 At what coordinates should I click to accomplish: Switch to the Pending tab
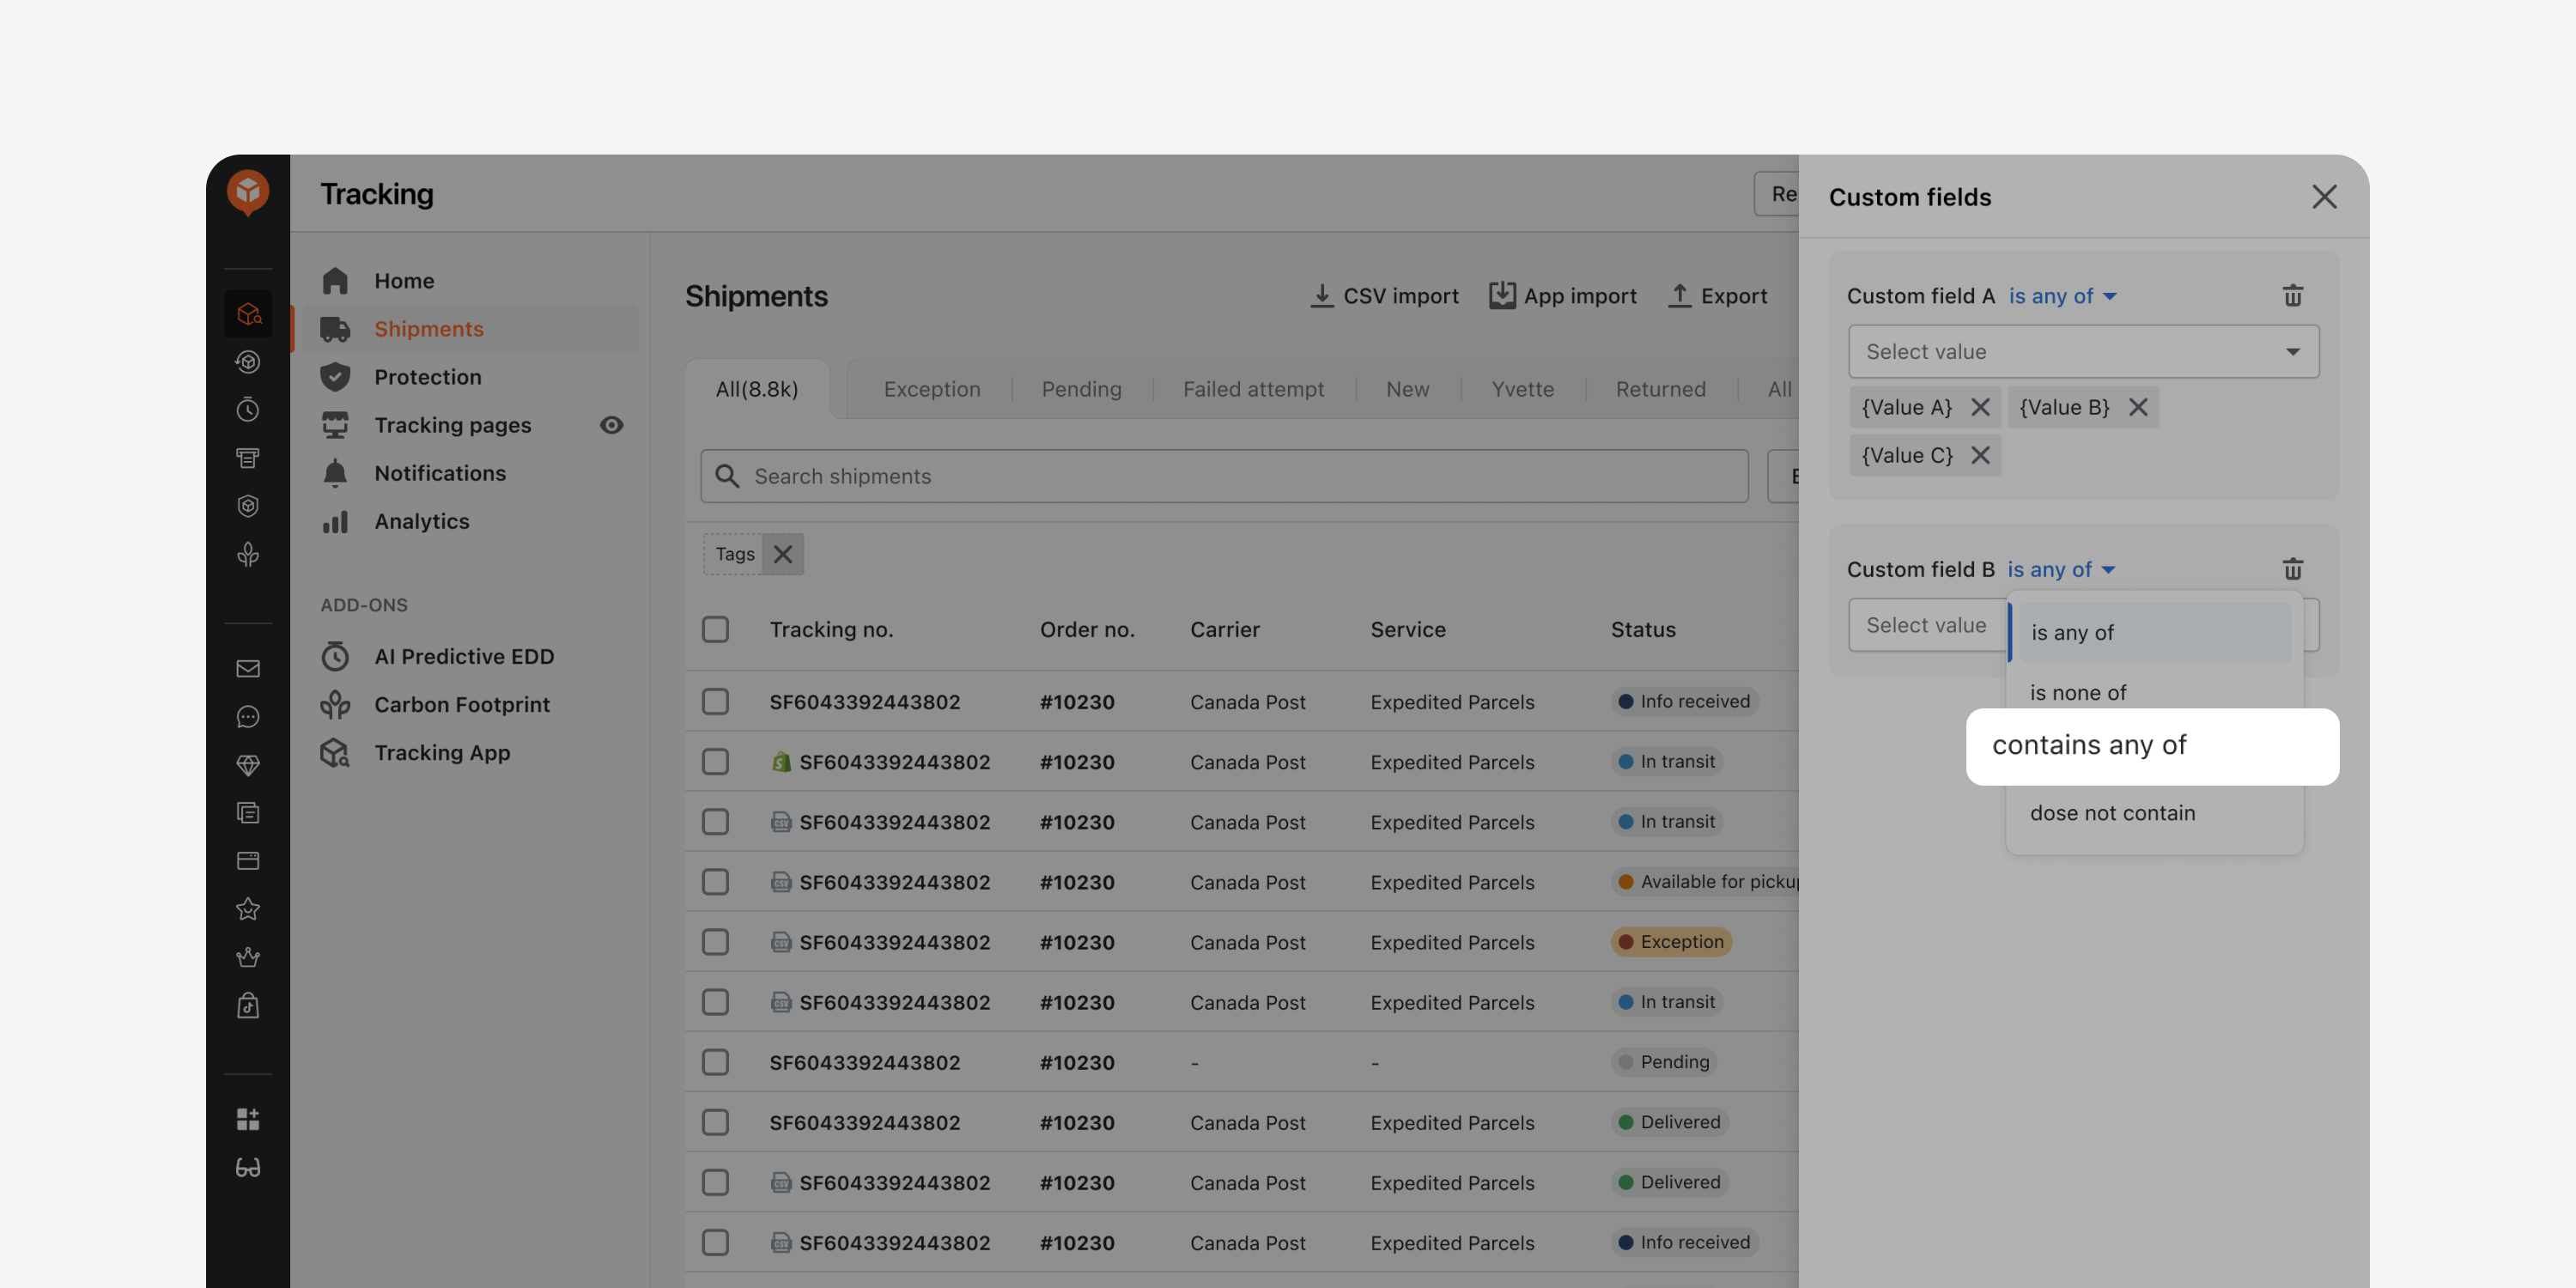click(1081, 389)
